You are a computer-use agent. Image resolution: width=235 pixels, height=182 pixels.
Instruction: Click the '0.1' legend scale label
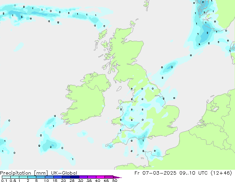(4, 181)
